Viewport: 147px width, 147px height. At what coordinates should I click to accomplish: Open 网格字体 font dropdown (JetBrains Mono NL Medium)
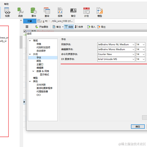point(116,44)
